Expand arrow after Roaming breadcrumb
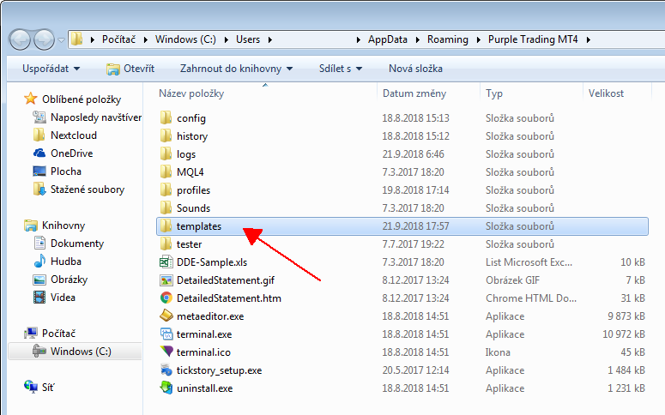 tap(479, 39)
